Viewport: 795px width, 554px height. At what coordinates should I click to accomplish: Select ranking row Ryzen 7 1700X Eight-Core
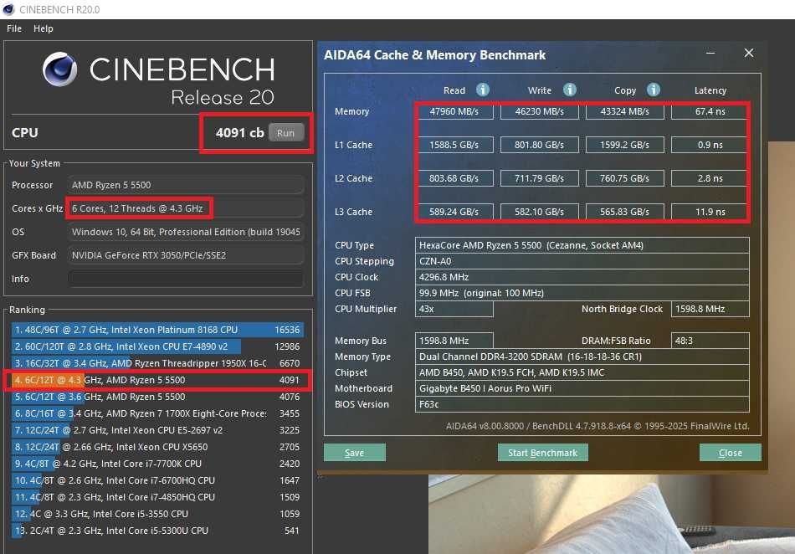tap(157, 413)
